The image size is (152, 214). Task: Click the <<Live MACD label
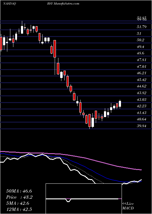tap(128, 206)
